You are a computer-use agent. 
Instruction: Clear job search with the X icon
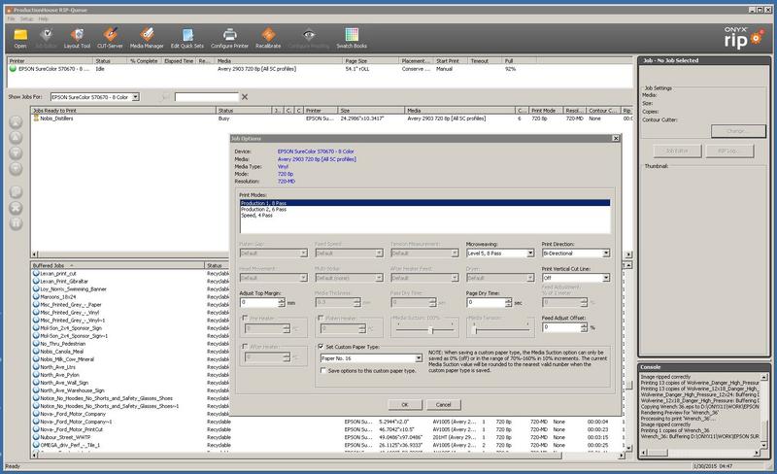[245, 97]
